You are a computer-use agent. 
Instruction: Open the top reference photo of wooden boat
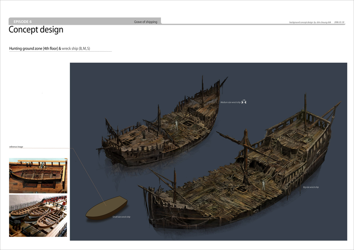[x=38, y=176]
